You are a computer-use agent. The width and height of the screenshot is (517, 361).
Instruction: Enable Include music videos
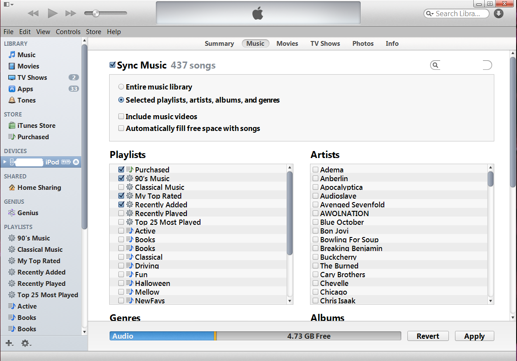[x=121, y=117]
